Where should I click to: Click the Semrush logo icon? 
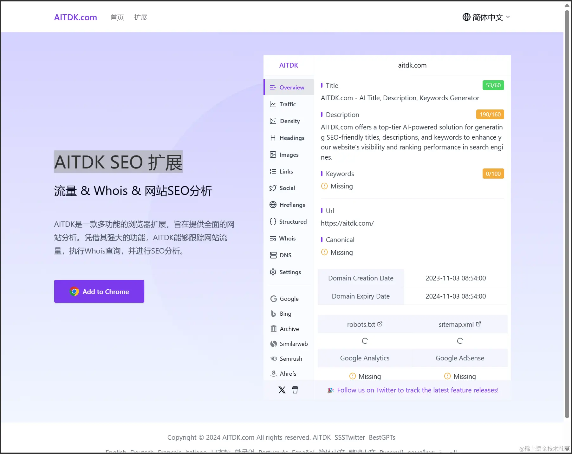(273, 359)
